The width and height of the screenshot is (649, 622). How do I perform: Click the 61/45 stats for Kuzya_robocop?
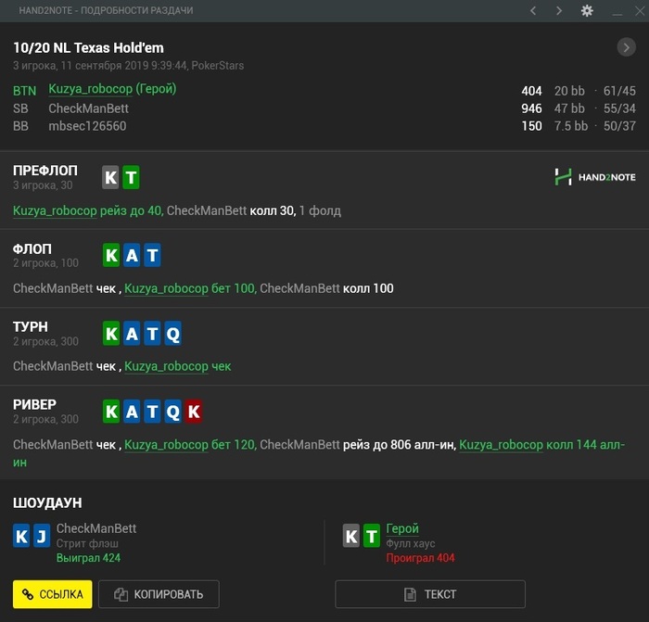click(619, 91)
